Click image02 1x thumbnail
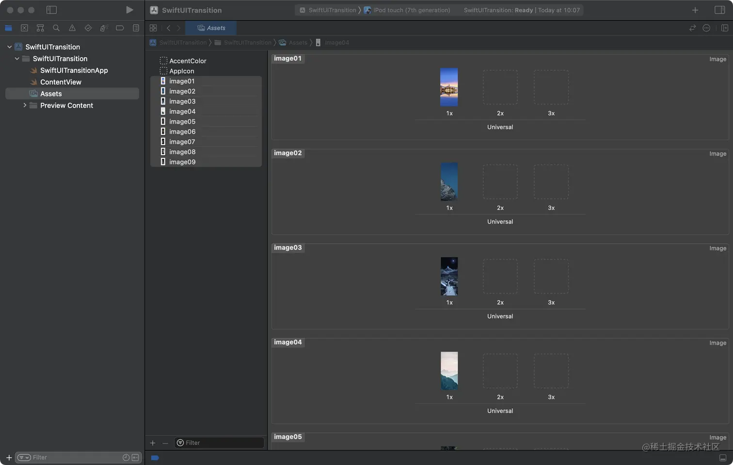Image resolution: width=733 pixels, height=465 pixels. [x=449, y=182]
